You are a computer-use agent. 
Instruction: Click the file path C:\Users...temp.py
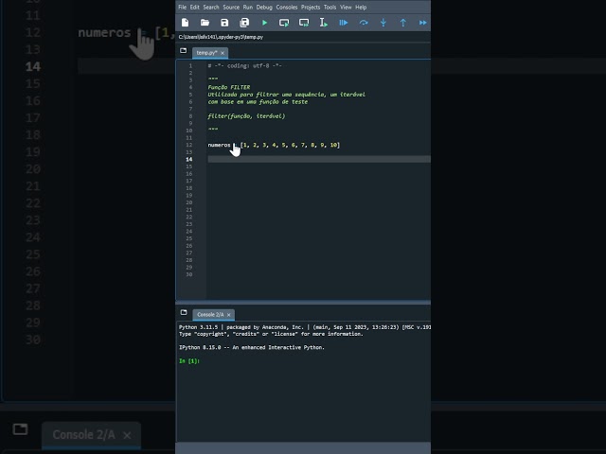(221, 37)
